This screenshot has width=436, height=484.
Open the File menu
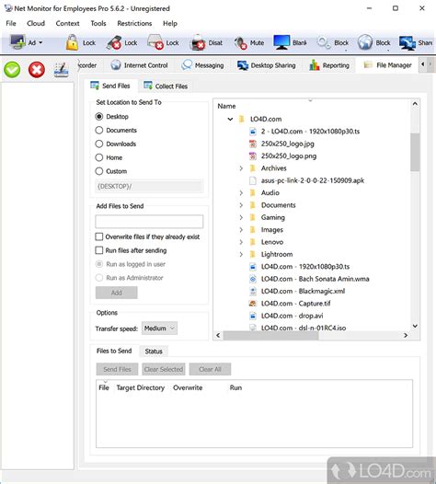[11, 23]
